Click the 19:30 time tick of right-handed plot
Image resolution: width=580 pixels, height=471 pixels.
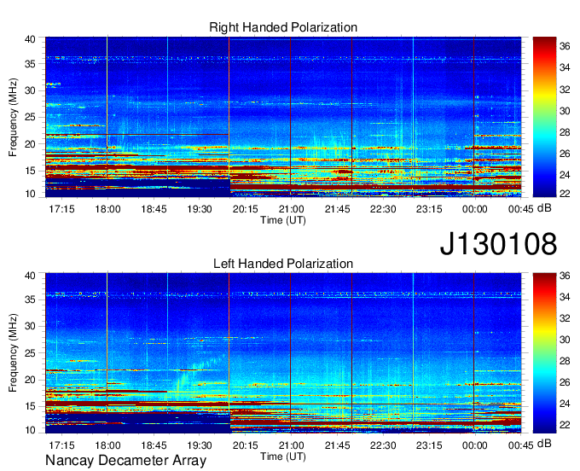[200, 209]
